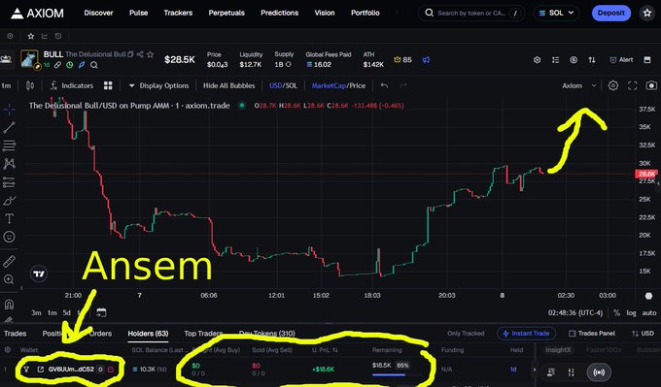Open the history clock icon in the sub-header bar
This screenshot has width=661, height=387.
click(58, 36)
